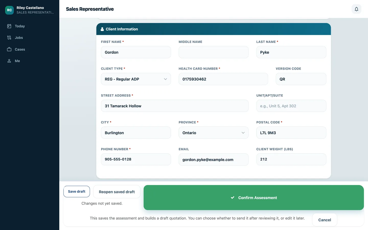368x230 pixels.
Task: Click the Client Information header title
Action: (x=122, y=29)
